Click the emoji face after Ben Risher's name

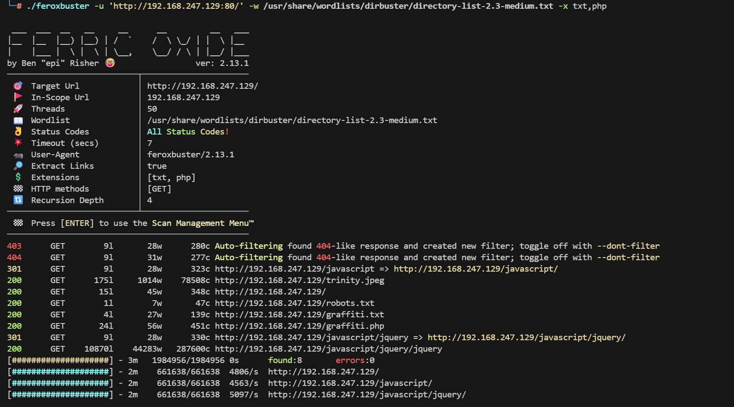[110, 63]
